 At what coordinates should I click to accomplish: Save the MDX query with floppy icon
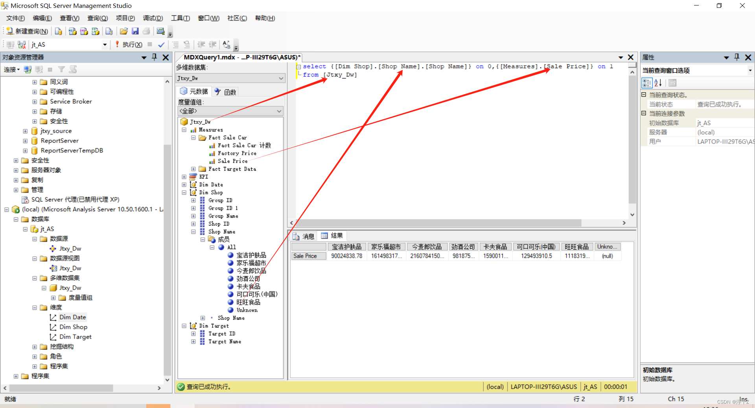pyautogui.click(x=135, y=31)
